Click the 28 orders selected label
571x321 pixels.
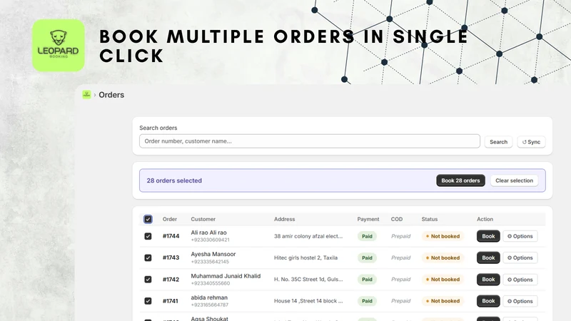coord(174,180)
